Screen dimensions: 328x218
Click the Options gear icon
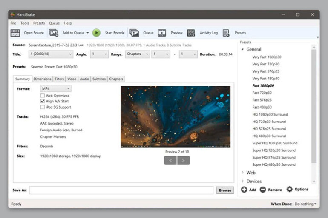point(290,189)
